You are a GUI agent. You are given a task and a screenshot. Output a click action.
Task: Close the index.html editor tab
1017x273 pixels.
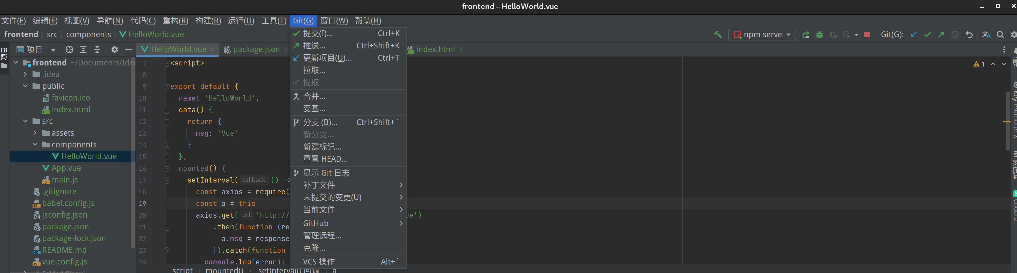tap(461, 49)
